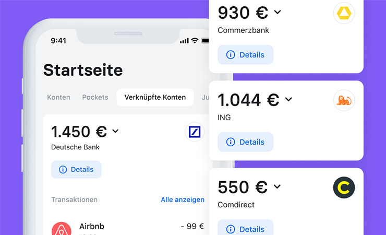Tap the info icon in Deutsche Bank Details
The image size is (386, 235).
(x=63, y=169)
